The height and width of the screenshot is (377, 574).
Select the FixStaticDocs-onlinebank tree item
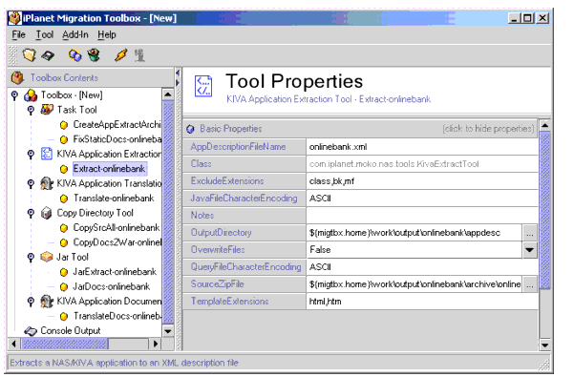[x=117, y=139]
